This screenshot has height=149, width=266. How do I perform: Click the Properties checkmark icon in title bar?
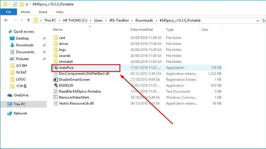(x=15, y=4)
